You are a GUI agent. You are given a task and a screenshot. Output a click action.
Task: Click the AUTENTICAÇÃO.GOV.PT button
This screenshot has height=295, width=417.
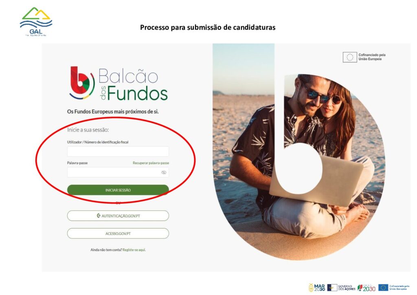click(118, 216)
